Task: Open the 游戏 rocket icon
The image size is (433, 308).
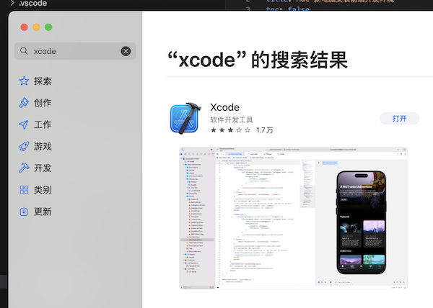Action: coord(24,146)
